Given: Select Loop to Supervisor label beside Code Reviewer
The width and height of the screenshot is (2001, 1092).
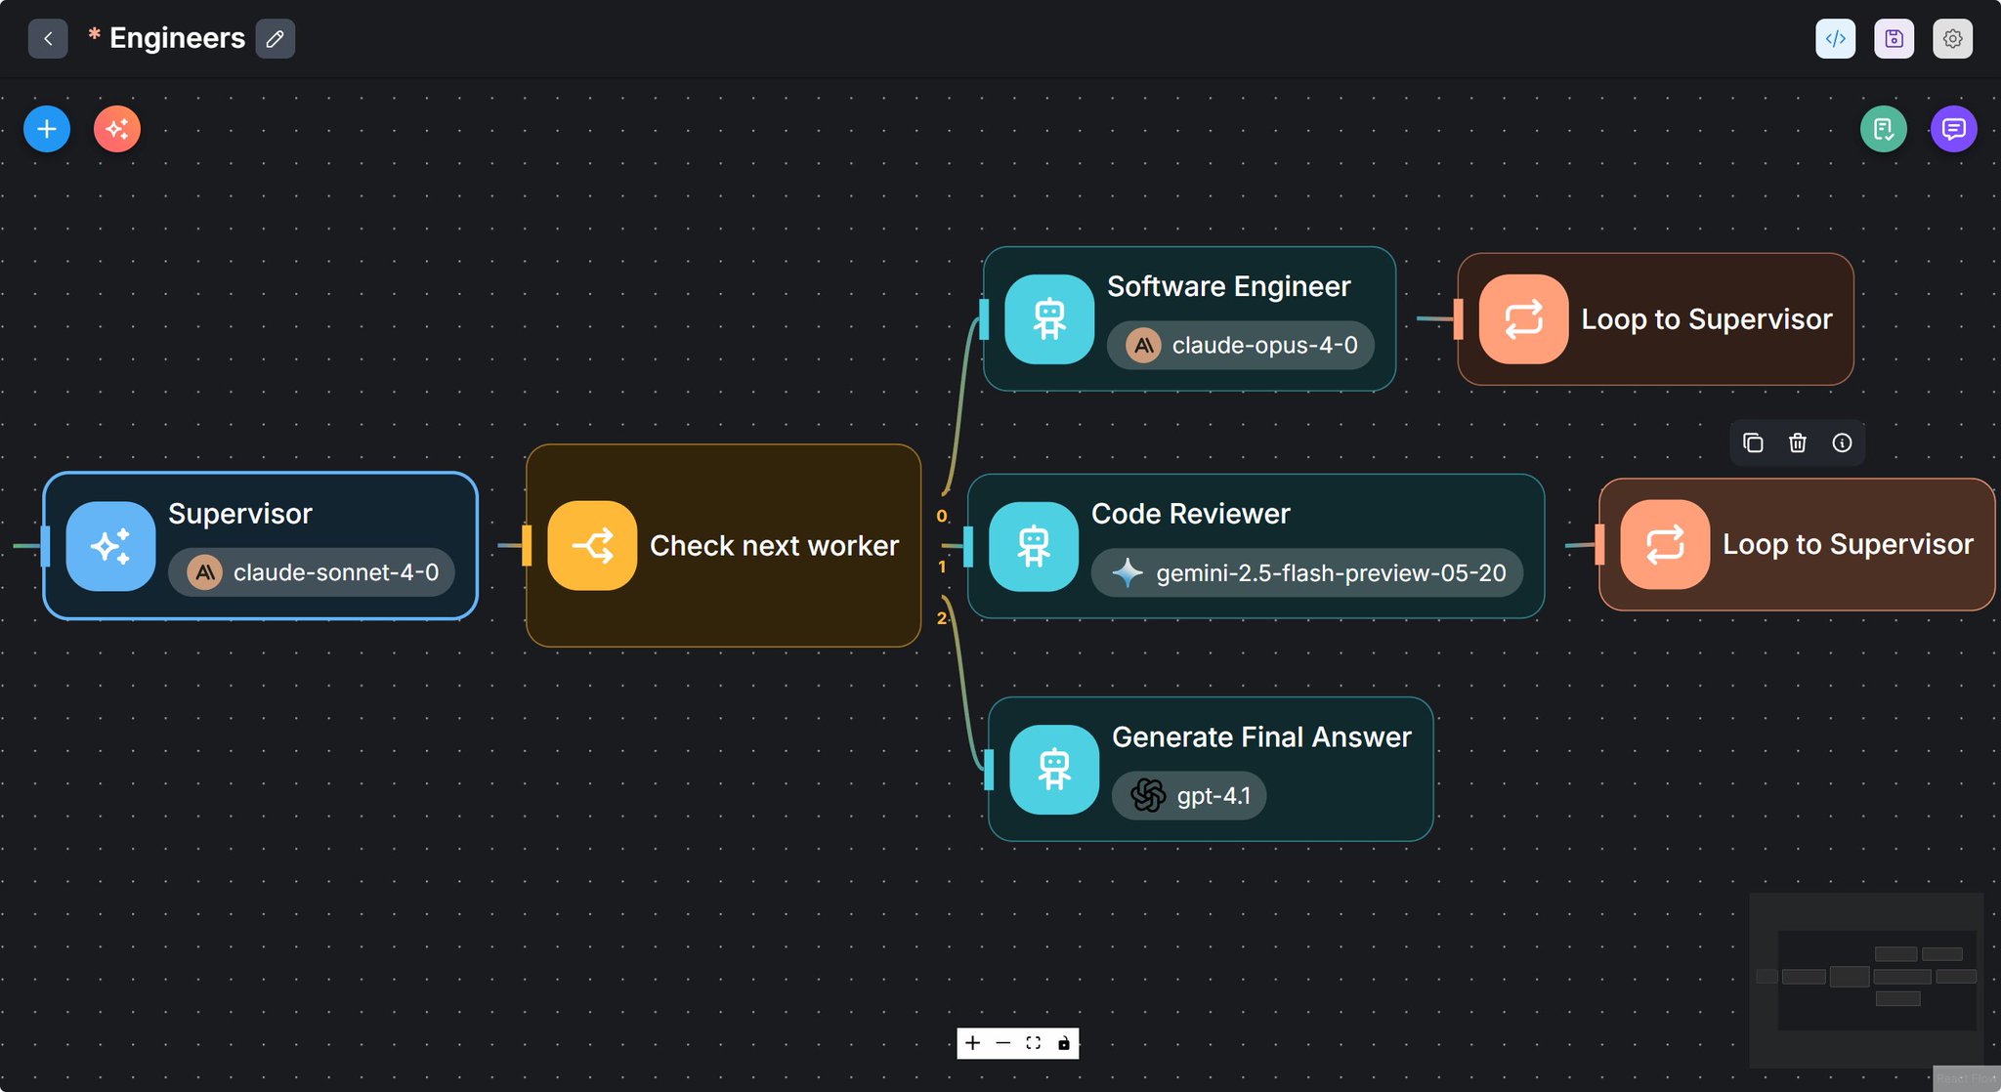Looking at the screenshot, I should click(x=1848, y=544).
